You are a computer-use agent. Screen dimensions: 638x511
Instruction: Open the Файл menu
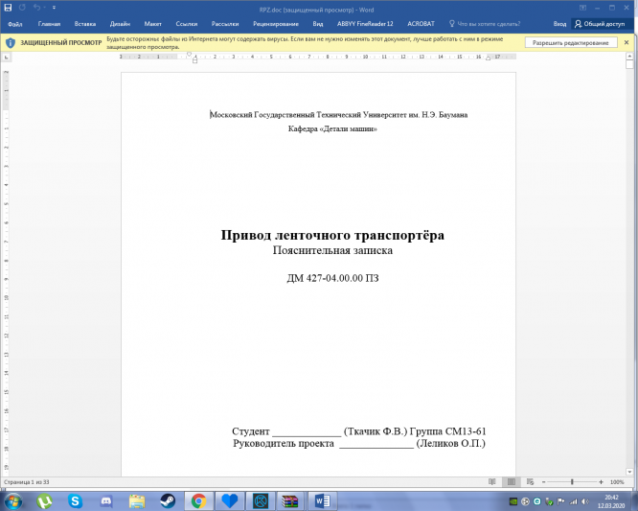click(x=15, y=24)
